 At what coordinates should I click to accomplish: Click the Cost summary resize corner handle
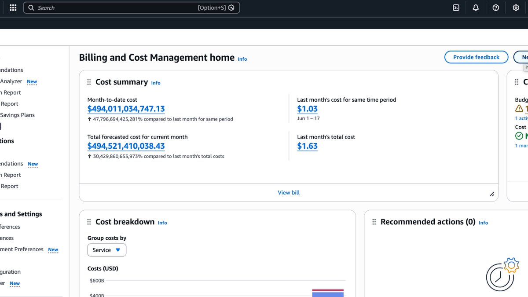coord(491,194)
